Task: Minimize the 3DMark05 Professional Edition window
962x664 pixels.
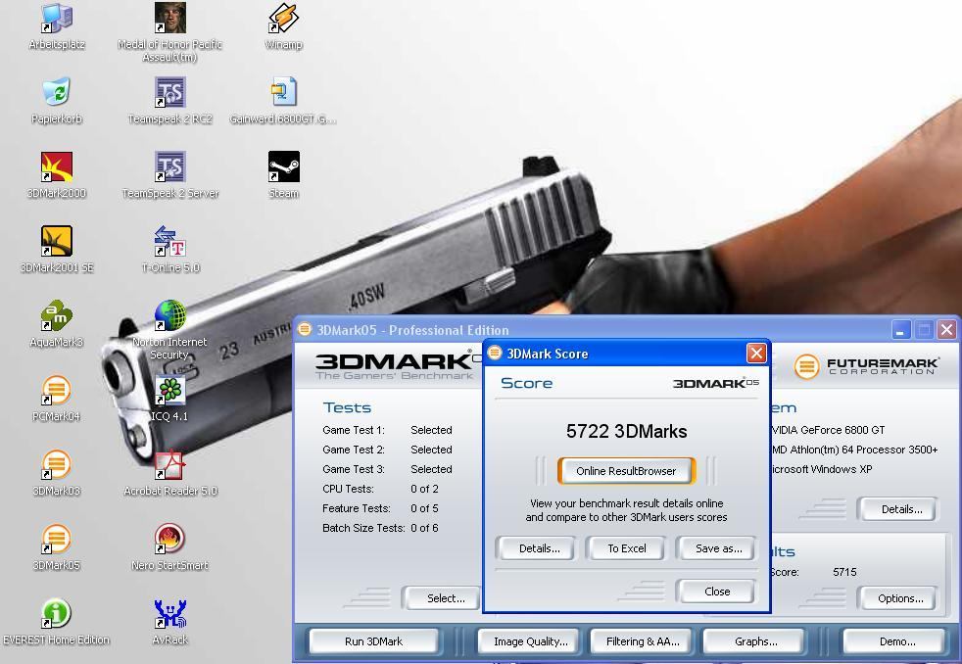Action: [900, 330]
